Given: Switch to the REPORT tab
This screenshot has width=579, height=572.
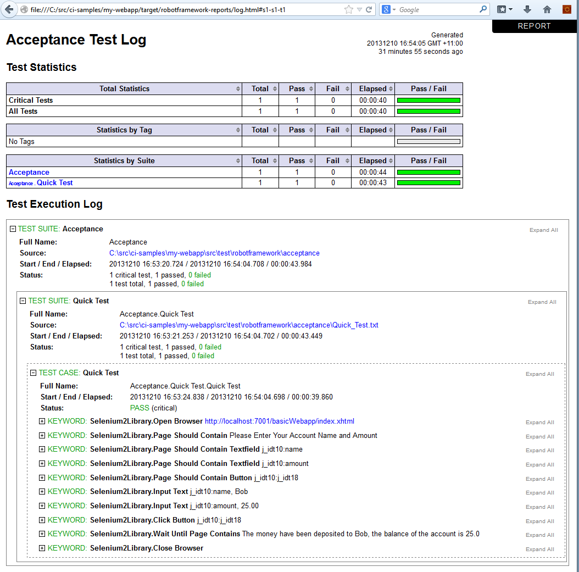Looking at the screenshot, I should tap(534, 26).
